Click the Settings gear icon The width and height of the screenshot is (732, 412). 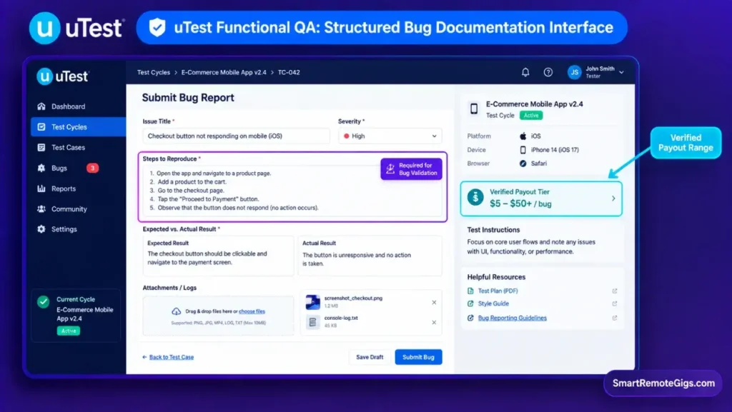[x=41, y=229]
